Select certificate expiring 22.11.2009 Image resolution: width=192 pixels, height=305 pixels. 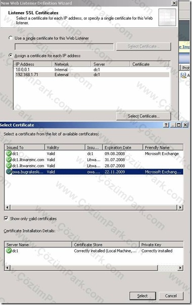93,172
